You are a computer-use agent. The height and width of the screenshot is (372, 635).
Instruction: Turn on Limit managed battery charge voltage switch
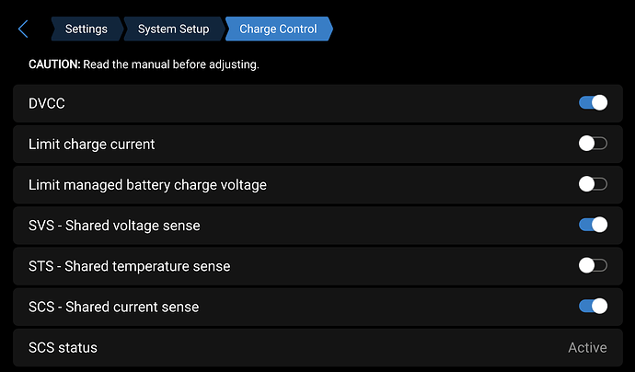(593, 184)
